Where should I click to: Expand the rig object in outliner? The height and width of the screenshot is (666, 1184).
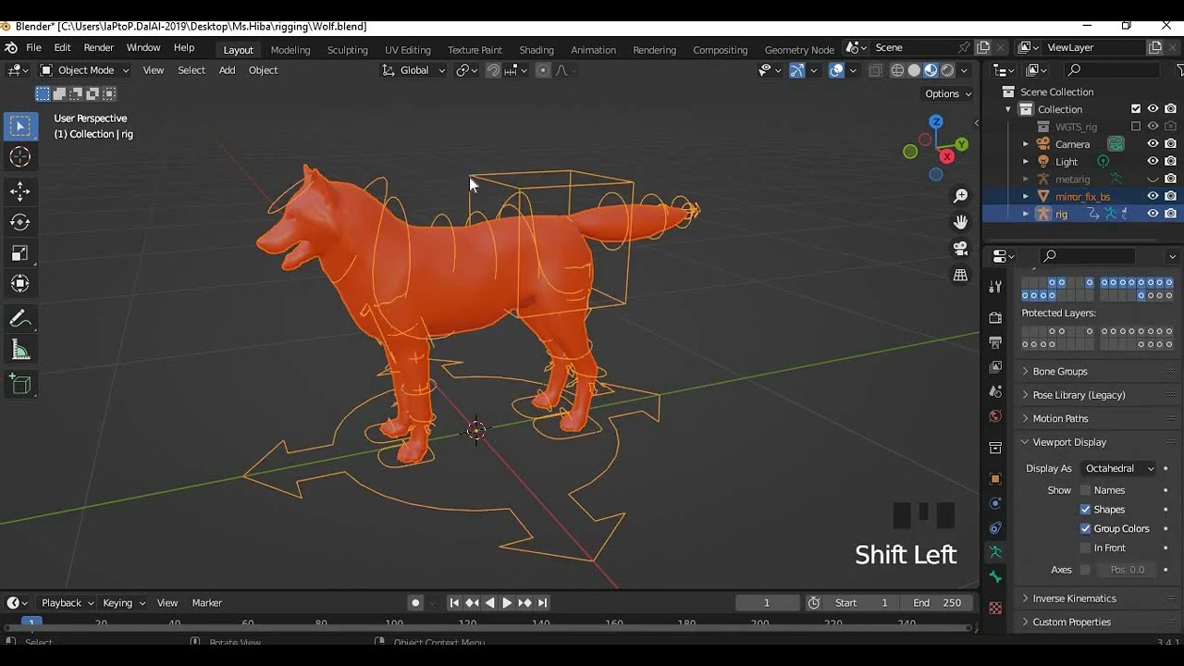(1025, 214)
